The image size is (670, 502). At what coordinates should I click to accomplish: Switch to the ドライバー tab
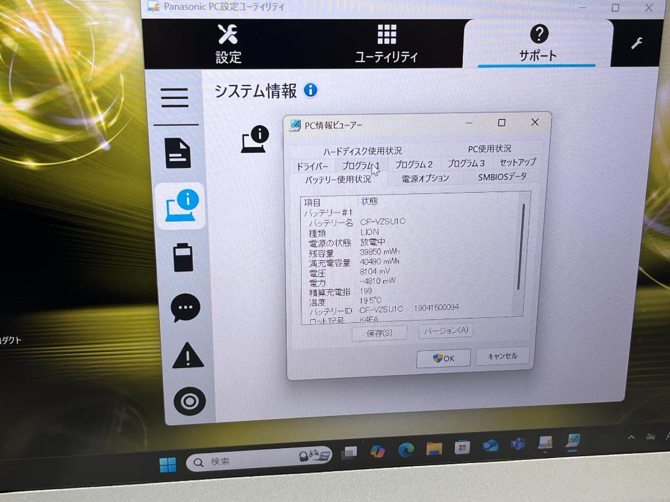coord(312,166)
